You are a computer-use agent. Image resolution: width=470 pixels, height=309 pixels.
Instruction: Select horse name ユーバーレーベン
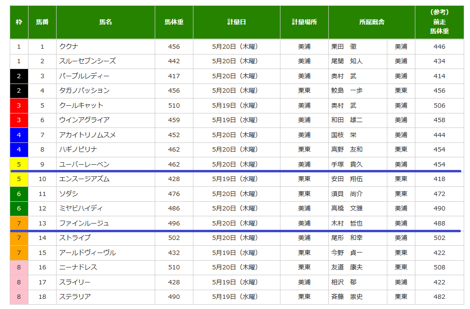pos(84,164)
